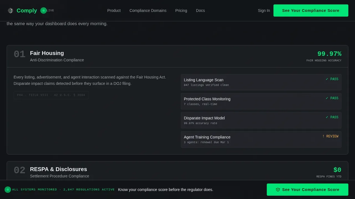Click 'RESPA FINES YTD' label

[x=329, y=177]
